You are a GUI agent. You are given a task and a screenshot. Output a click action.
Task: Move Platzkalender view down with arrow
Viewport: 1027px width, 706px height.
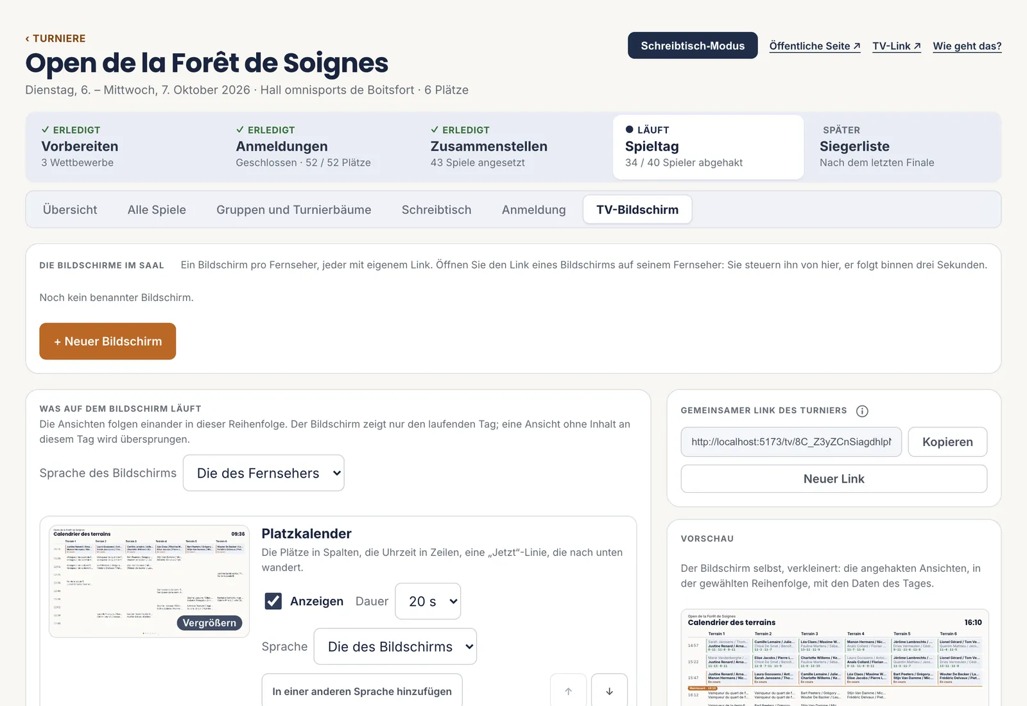pos(609,691)
